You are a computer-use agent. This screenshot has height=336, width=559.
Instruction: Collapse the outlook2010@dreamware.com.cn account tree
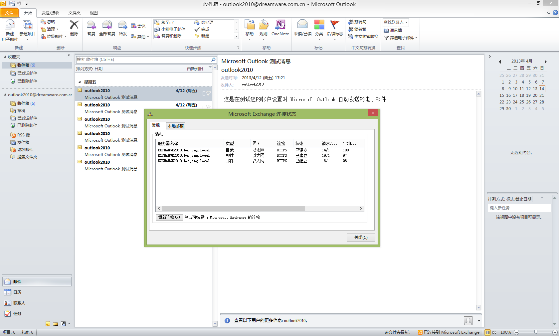click(5, 95)
